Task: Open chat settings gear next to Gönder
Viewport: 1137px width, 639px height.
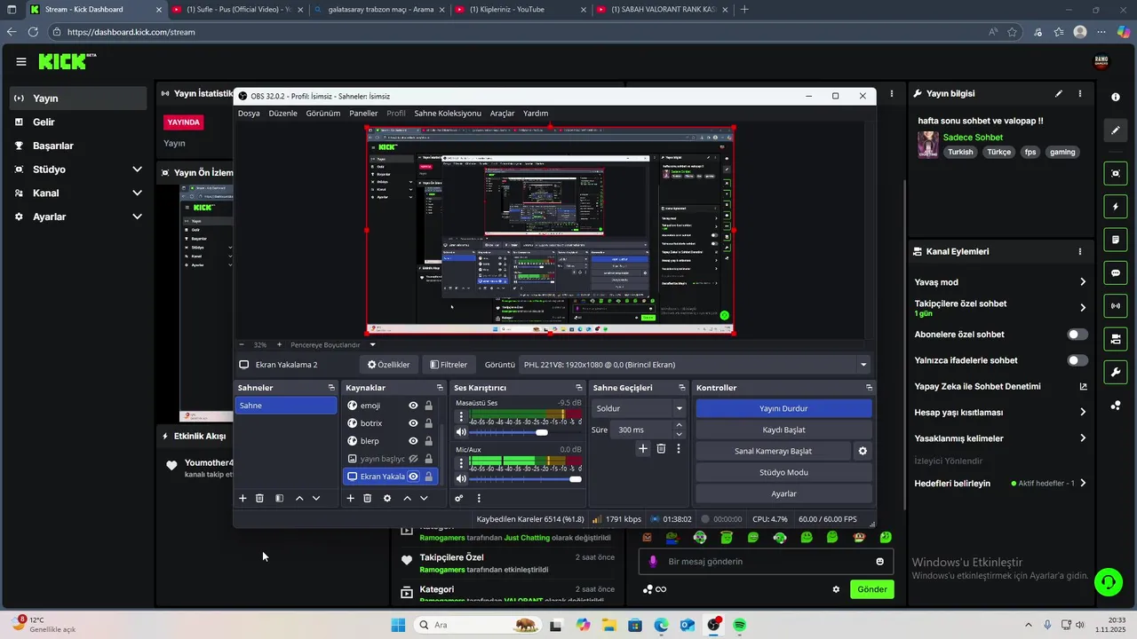Action: (x=836, y=589)
